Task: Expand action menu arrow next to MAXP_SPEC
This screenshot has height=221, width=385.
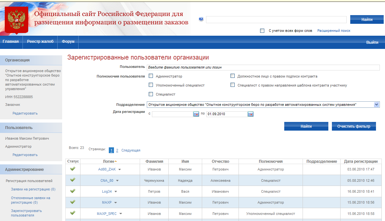Action: 121,214
